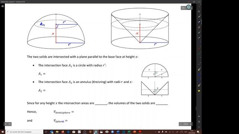This screenshot has width=239, height=134.
Task: Select the eraser tool in right toolbar
Action: (x=199, y=16)
